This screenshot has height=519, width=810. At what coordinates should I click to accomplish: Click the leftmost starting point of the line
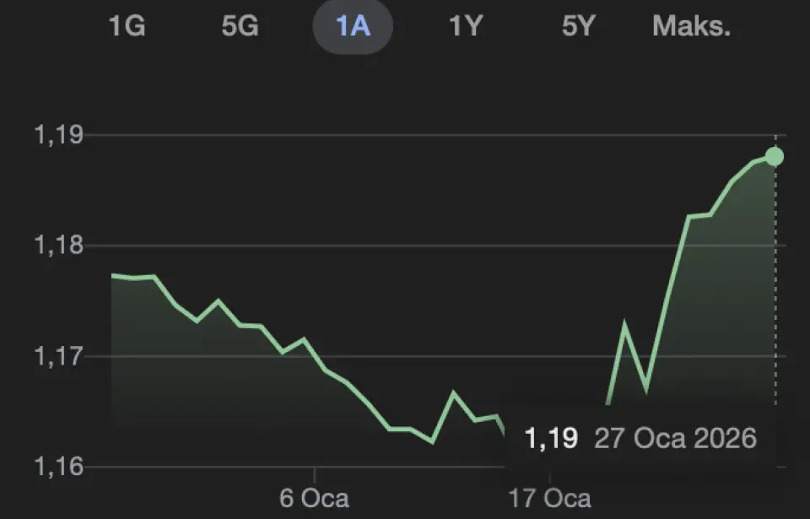[x=113, y=275]
